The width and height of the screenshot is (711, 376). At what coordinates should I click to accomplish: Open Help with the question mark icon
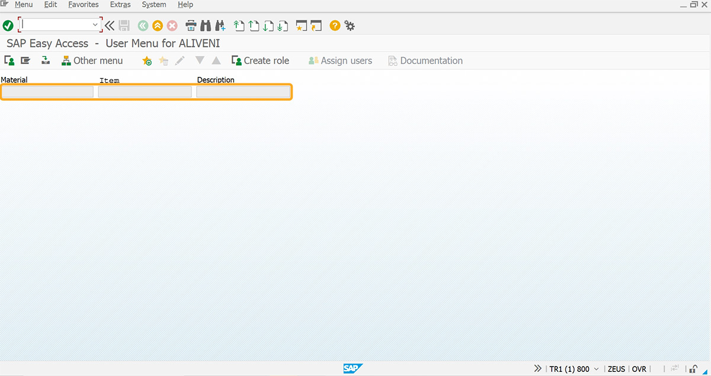tap(335, 25)
